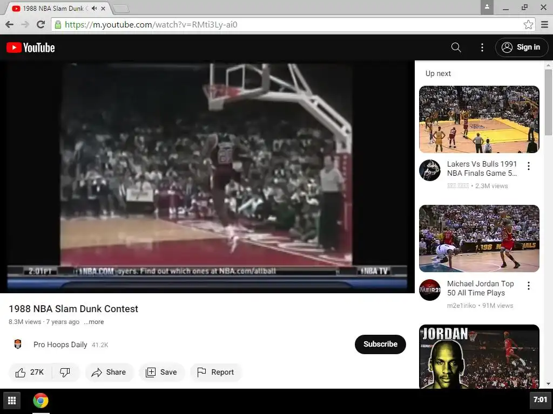Click the Up next sidebar scrollbar
This screenshot has width=553, height=414.
[548, 102]
